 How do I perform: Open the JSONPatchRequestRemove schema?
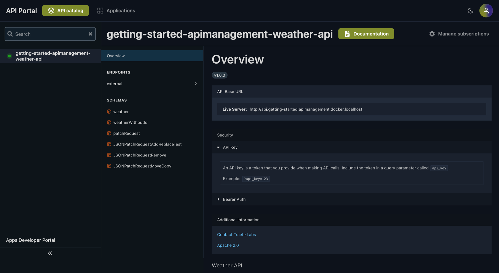click(x=140, y=155)
